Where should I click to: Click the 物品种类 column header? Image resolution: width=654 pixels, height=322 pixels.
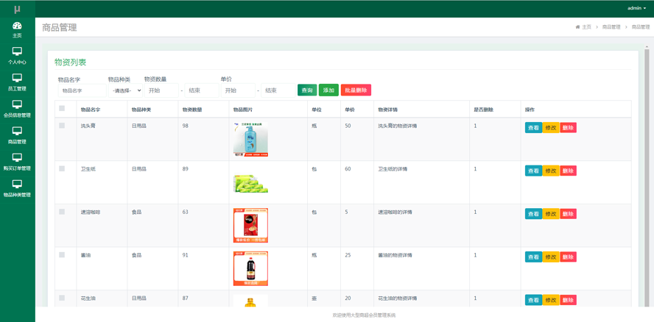point(141,110)
